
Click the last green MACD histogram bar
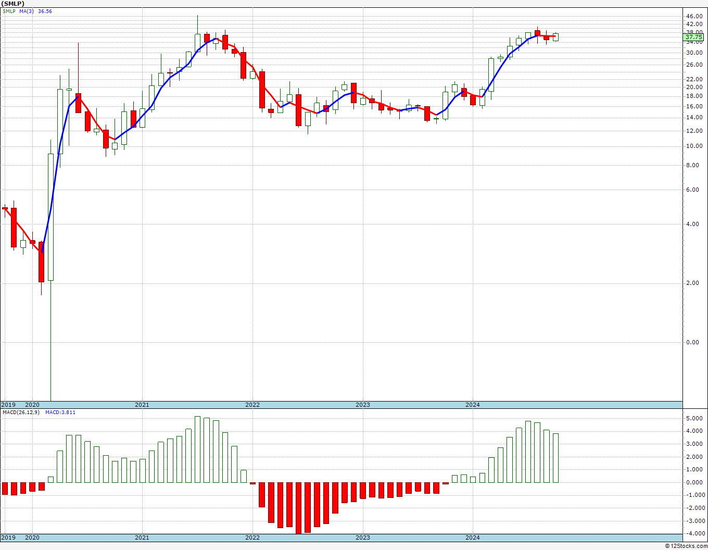pos(555,458)
